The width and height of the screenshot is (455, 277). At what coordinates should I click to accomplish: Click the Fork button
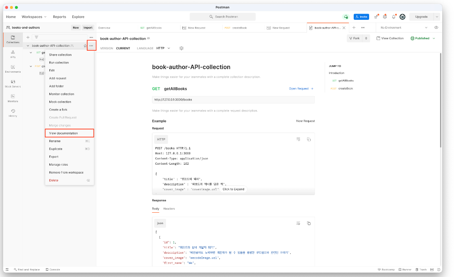pos(355,38)
